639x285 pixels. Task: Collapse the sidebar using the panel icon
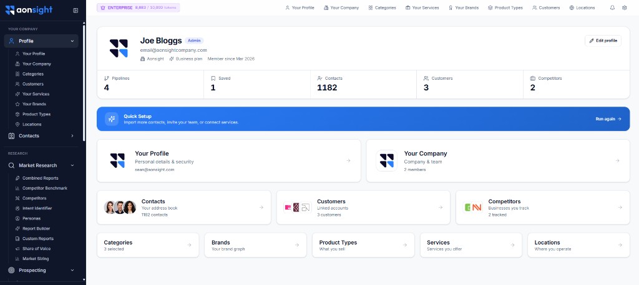(x=76, y=10)
